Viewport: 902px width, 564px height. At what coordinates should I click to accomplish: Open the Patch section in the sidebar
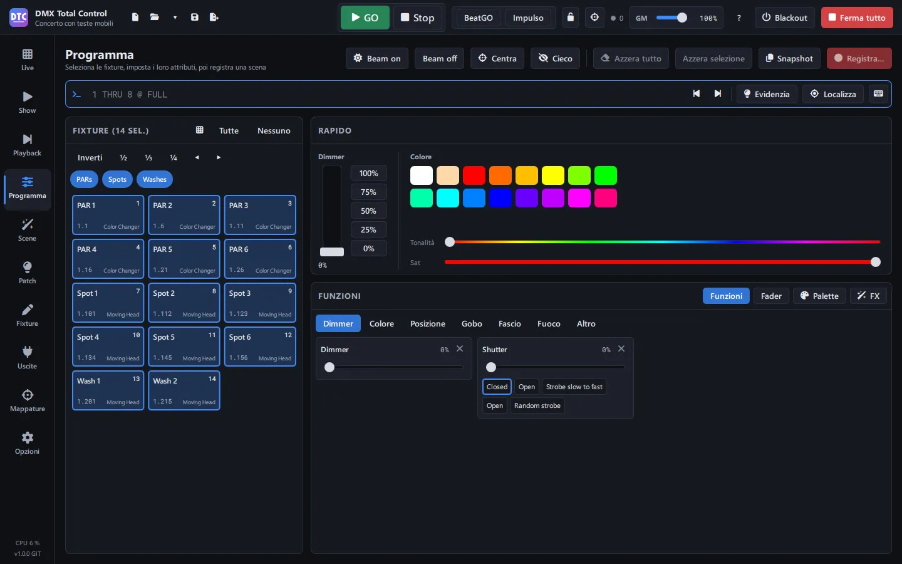[x=27, y=273]
